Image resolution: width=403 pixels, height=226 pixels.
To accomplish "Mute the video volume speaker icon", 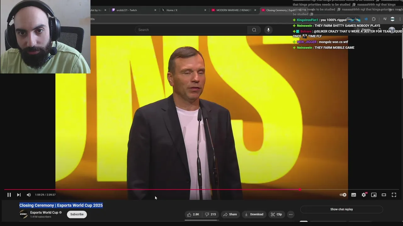I will 29,195.
